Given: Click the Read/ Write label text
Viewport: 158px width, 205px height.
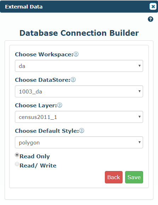Looking at the screenshot, I should (x=38, y=165).
